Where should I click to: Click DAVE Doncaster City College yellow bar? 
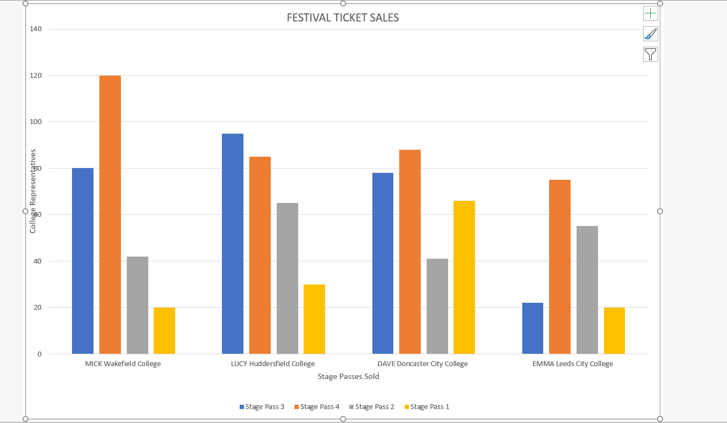(x=464, y=277)
